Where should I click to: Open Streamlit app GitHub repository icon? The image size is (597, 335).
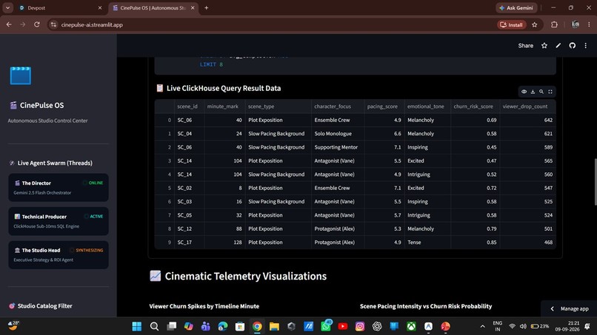click(x=573, y=46)
